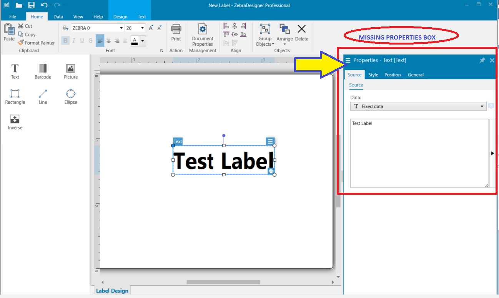499x298 pixels.
Task: Select the Ellipse object tool
Action: tap(71, 97)
